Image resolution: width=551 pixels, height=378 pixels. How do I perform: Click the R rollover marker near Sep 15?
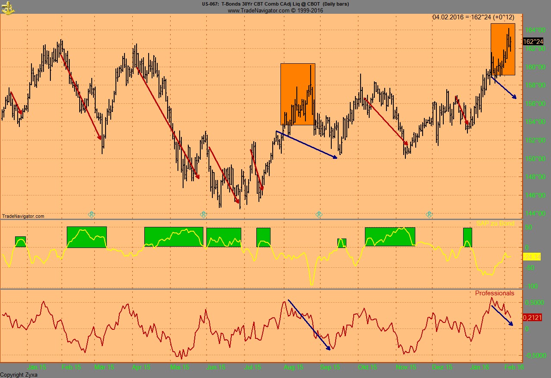click(319, 214)
